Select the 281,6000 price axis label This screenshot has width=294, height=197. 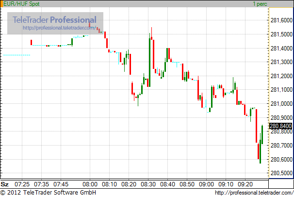click(x=281, y=20)
